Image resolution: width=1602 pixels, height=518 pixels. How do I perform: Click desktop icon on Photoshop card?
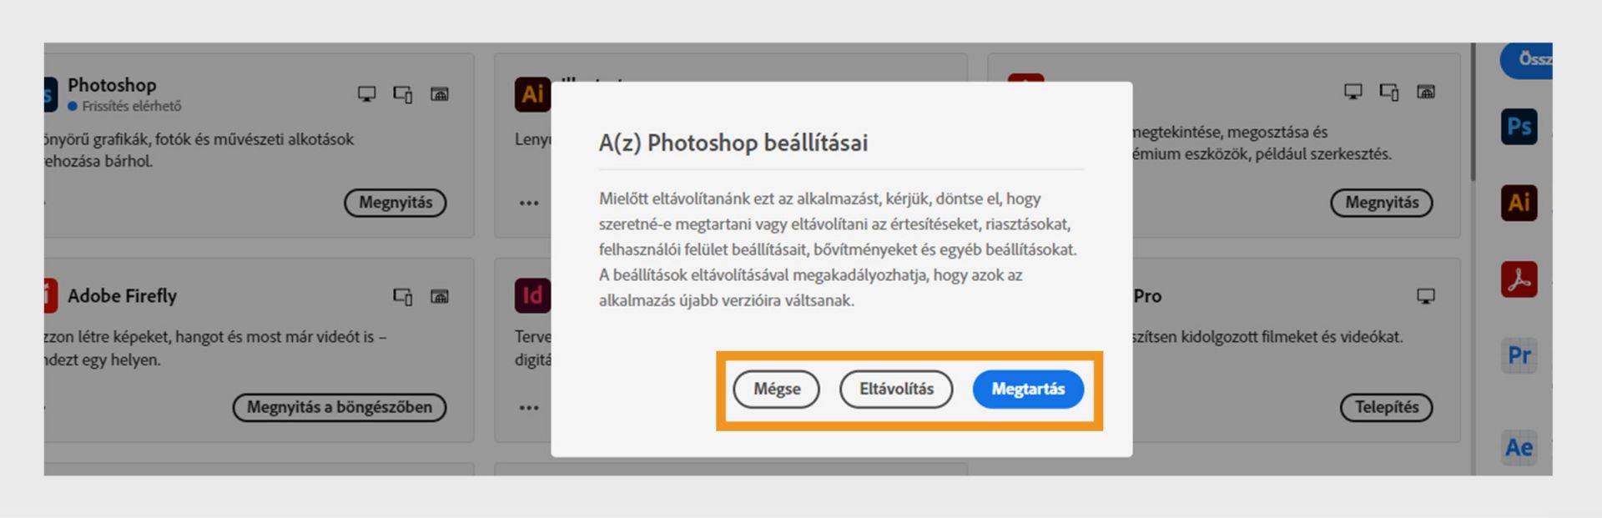(x=366, y=93)
